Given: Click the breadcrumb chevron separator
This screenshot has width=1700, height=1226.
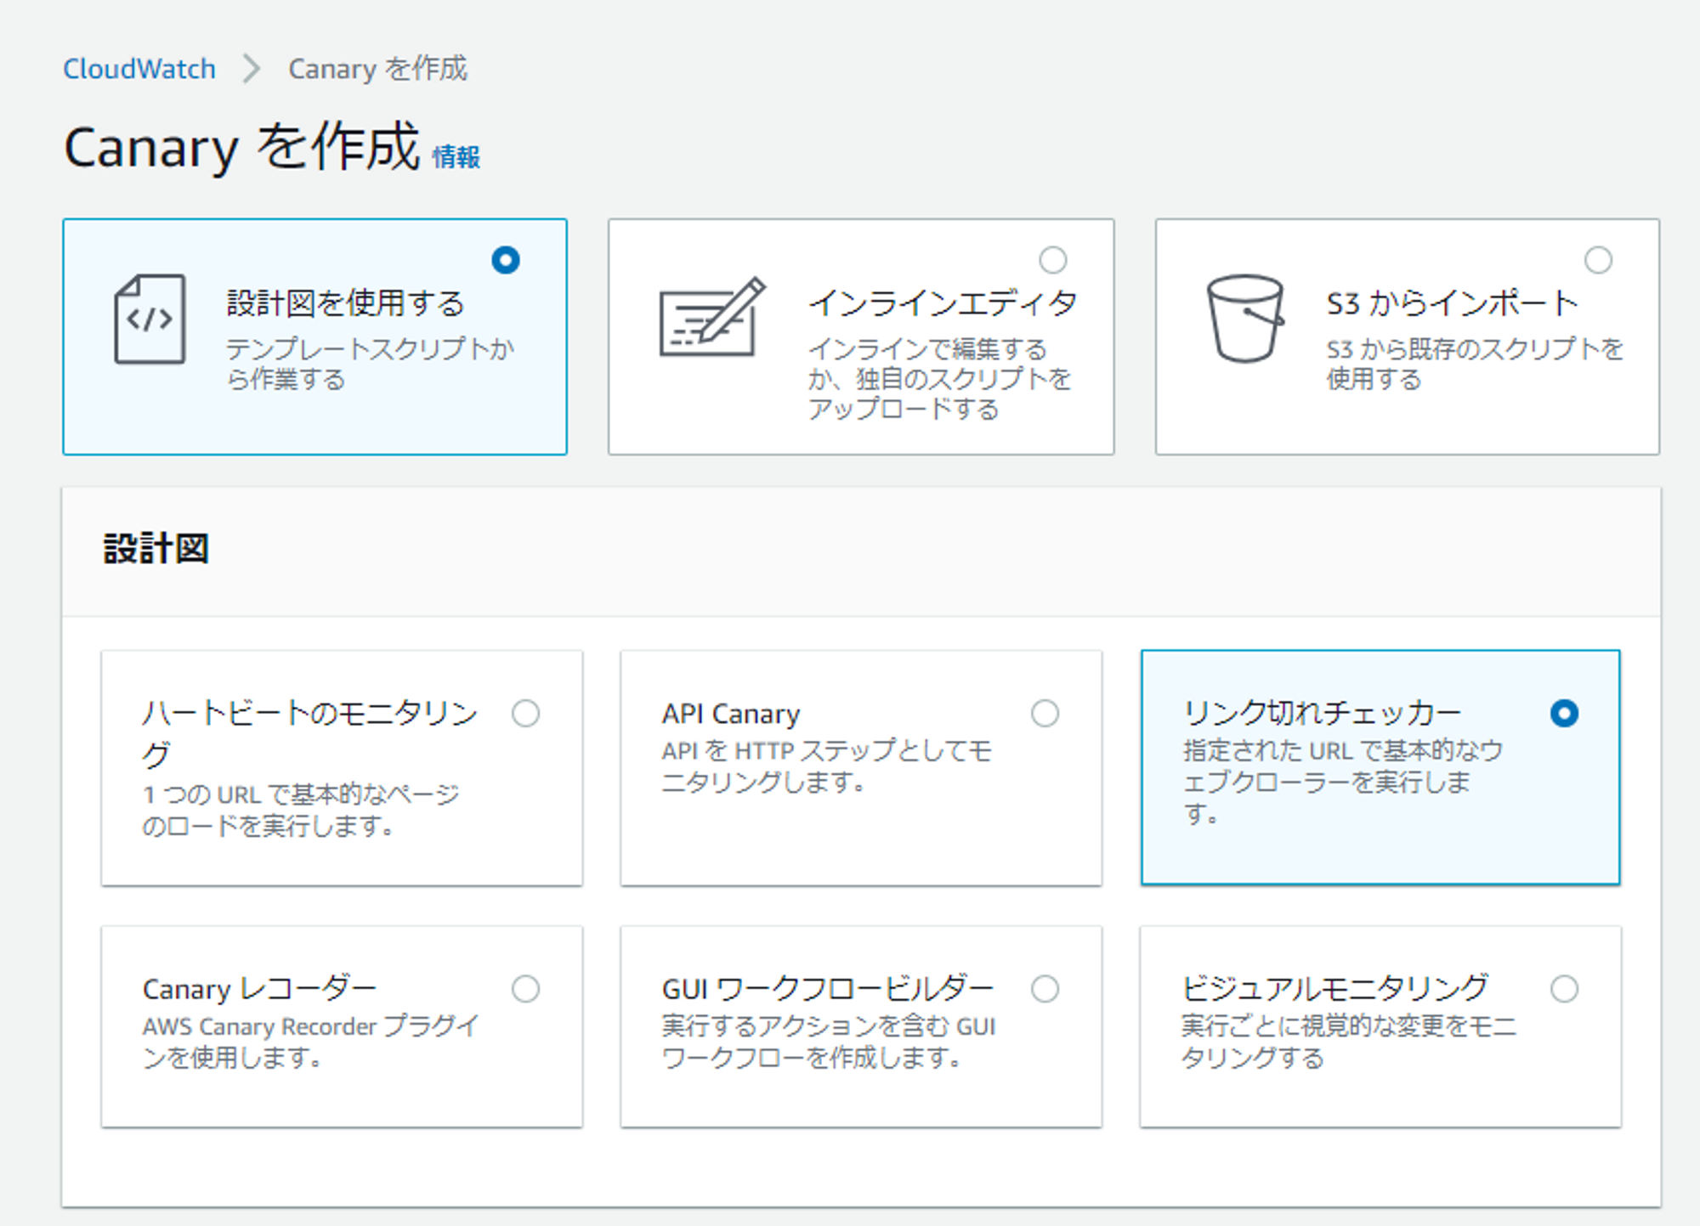Looking at the screenshot, I should coord(251,68).
